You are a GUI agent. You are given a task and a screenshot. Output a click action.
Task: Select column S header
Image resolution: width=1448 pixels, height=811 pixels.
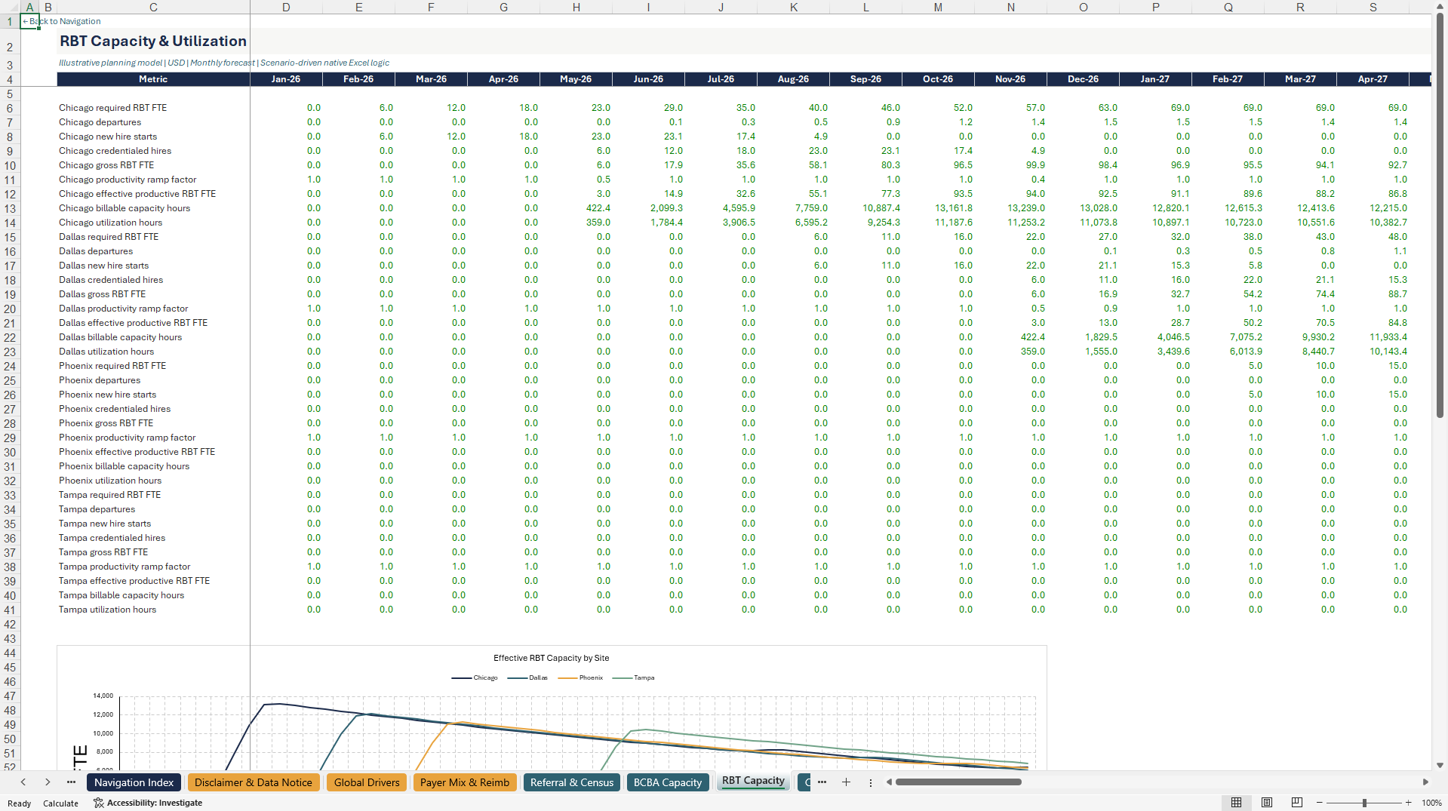click(1373, 7)
